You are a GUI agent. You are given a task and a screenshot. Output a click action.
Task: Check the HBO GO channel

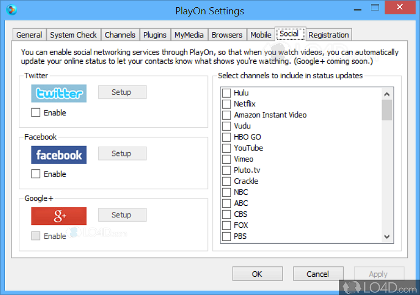pos(227,137)
